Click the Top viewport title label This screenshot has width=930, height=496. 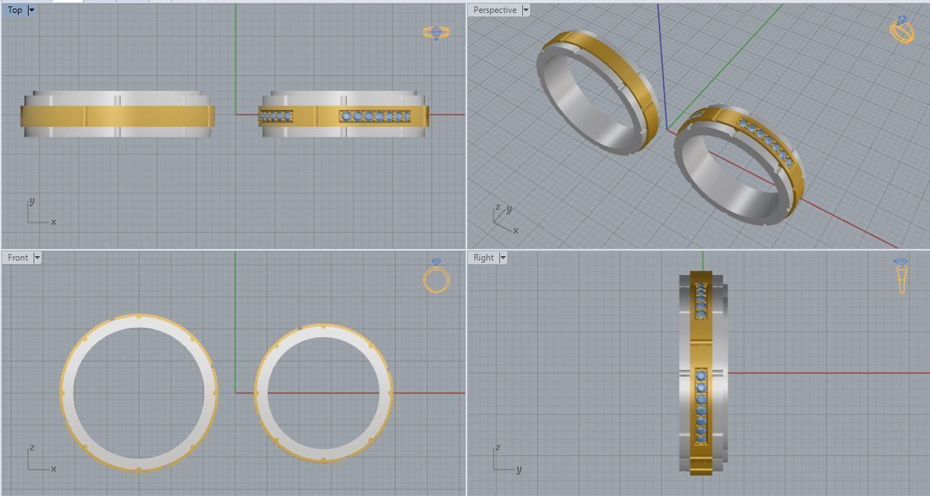[x=14, y=10]
